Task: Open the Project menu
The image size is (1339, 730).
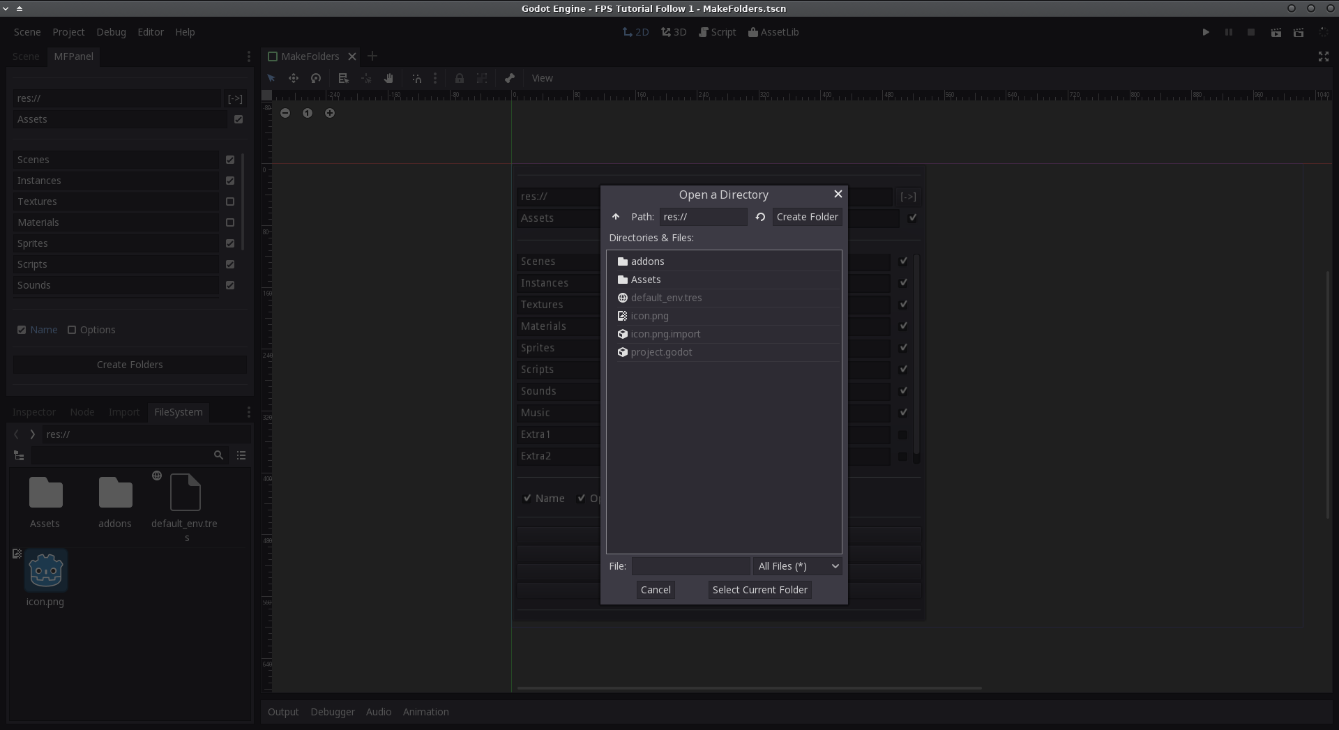Action: click(68, 32)
